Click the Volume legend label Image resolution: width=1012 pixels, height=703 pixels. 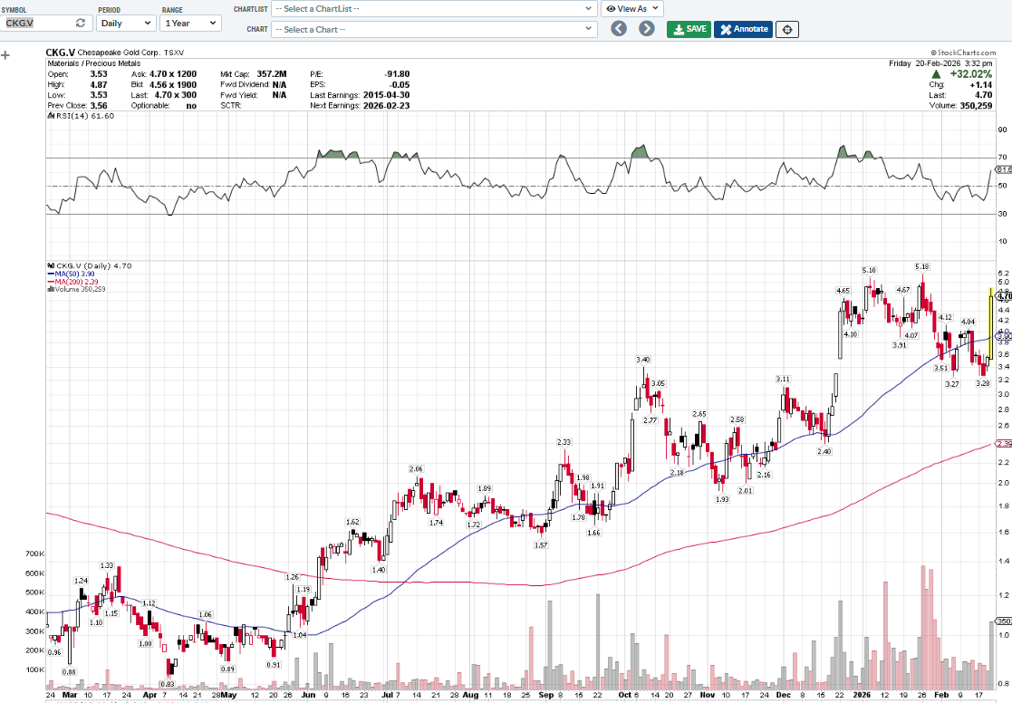pyautogui.click(x=79, y=290)
